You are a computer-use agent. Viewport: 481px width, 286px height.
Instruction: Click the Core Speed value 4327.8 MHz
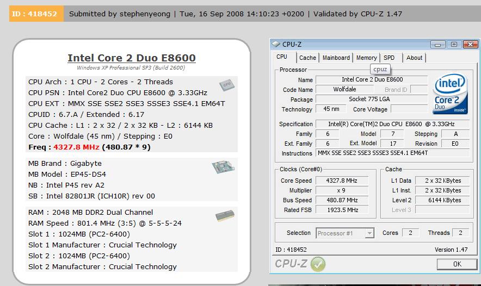342,181
